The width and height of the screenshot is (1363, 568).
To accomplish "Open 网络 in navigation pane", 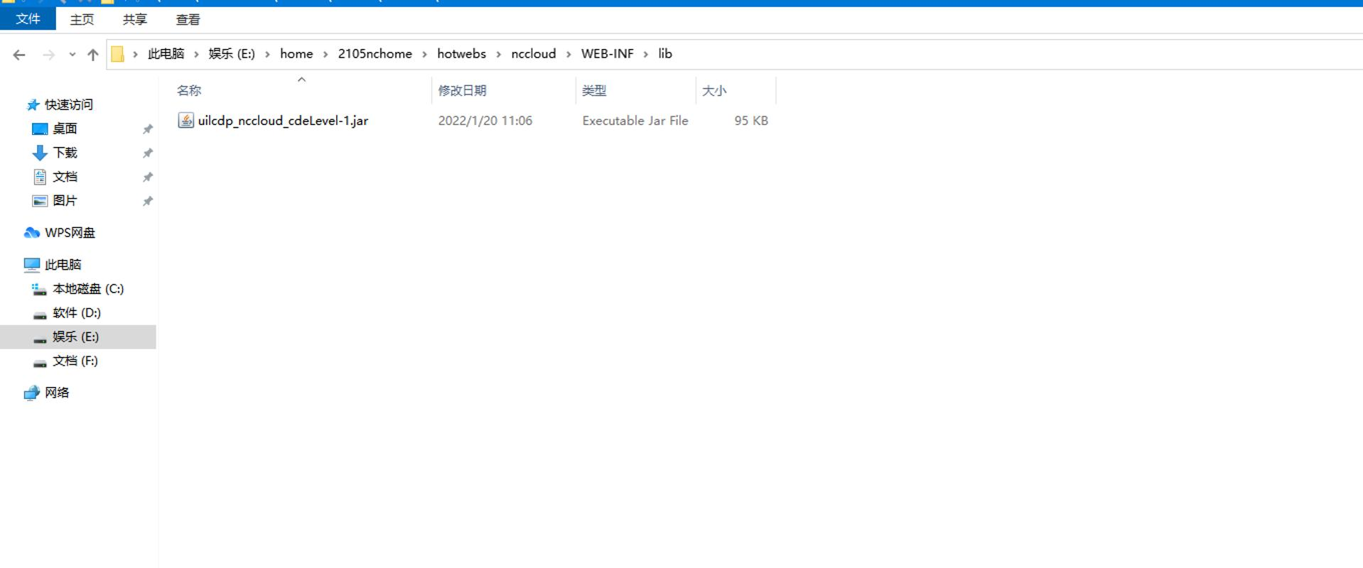I will [x=57, y=393].
